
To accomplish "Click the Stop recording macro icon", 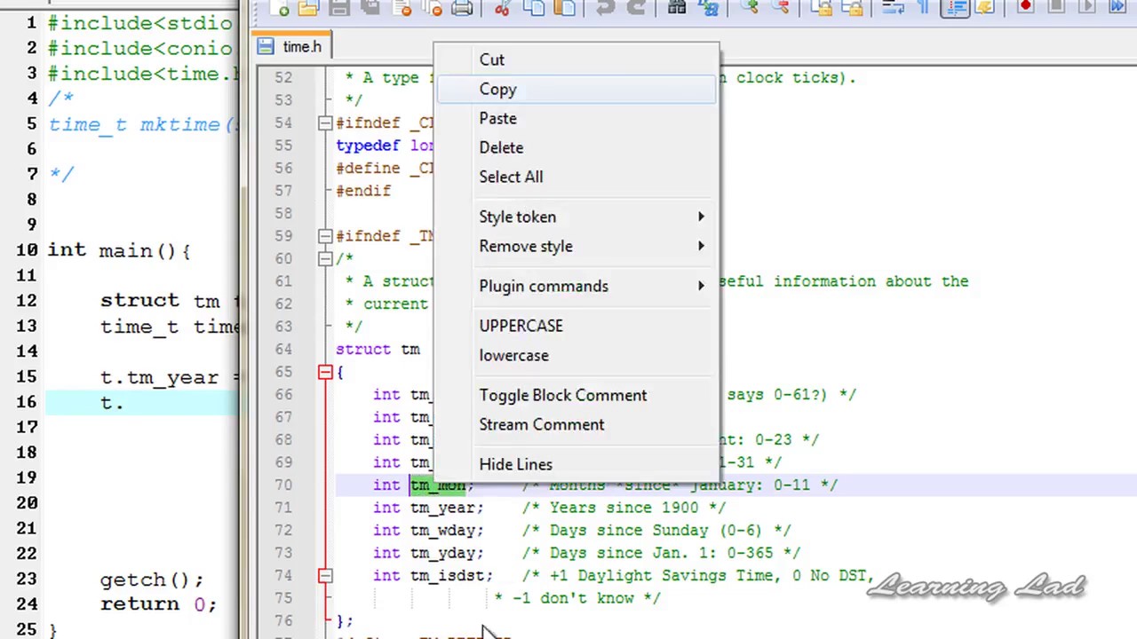I will click(1055, 8).
